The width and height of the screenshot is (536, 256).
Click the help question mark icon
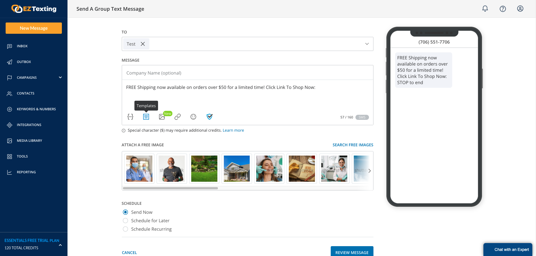tap(503, 9)
